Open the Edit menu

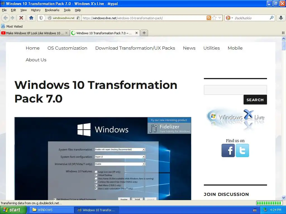(x=13, y=10)
